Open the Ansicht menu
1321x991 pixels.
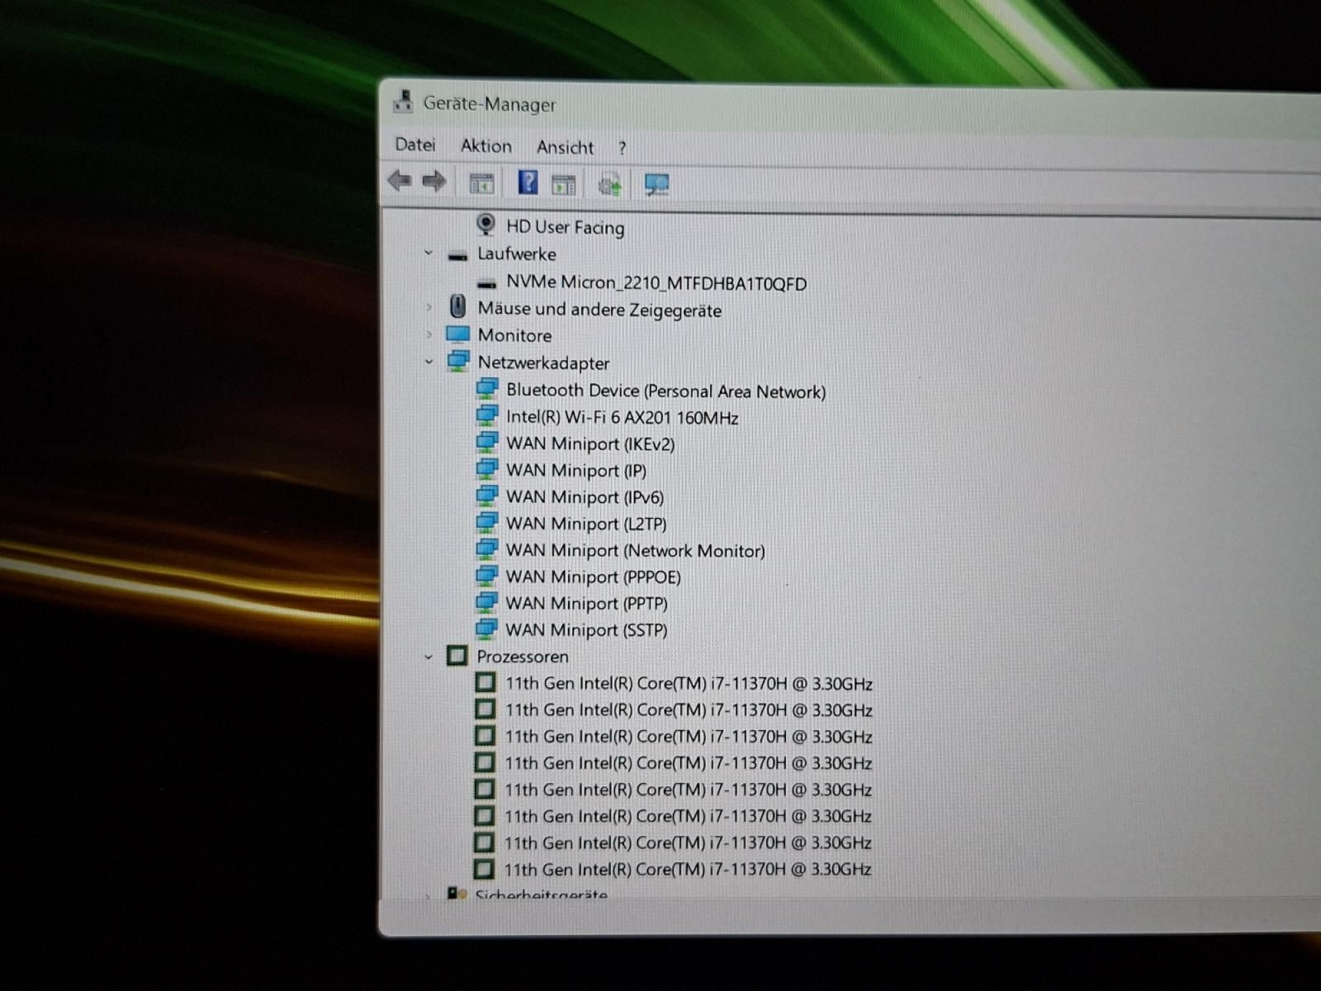pos(565,147)
